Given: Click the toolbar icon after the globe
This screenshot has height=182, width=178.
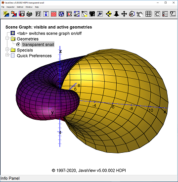Looking at the screenshot, I should pyautogui.click(x=69, y=14).
